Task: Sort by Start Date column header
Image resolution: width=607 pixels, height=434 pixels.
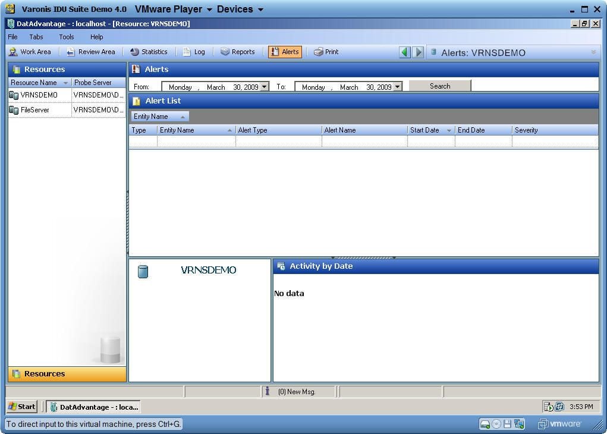Action: coord(431,130)
